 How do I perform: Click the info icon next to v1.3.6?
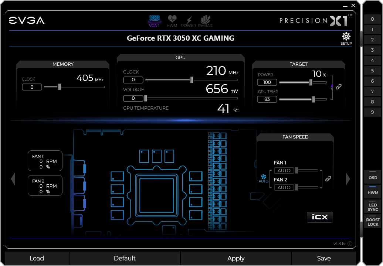[x=350, y=243]
